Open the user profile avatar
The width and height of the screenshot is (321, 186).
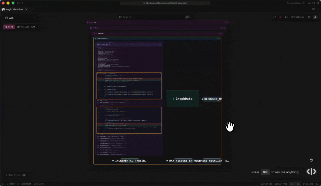(315, 17)
